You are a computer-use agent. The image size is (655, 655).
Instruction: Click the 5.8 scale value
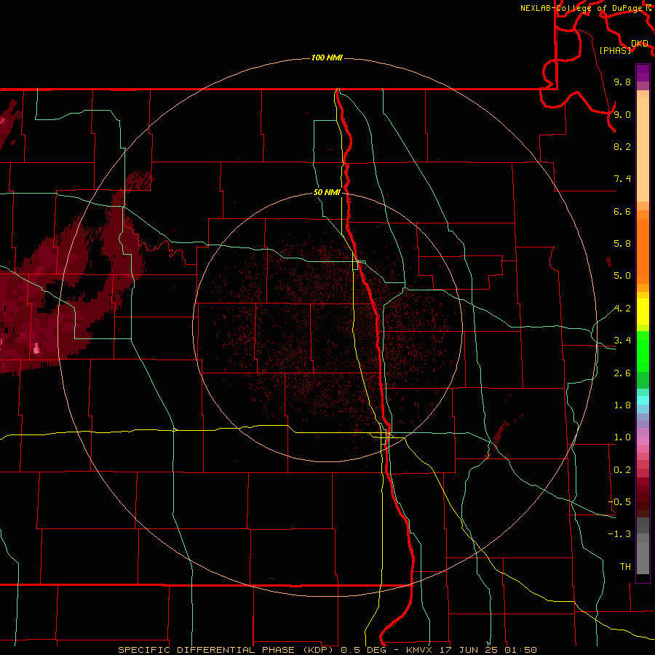pos(622,244)
